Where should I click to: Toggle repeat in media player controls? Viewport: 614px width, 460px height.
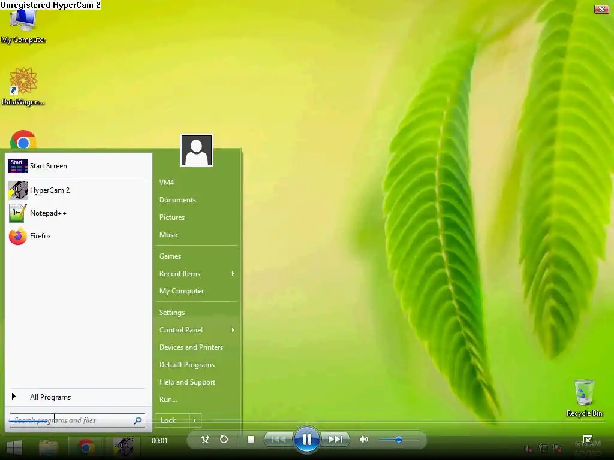point(224,439)
